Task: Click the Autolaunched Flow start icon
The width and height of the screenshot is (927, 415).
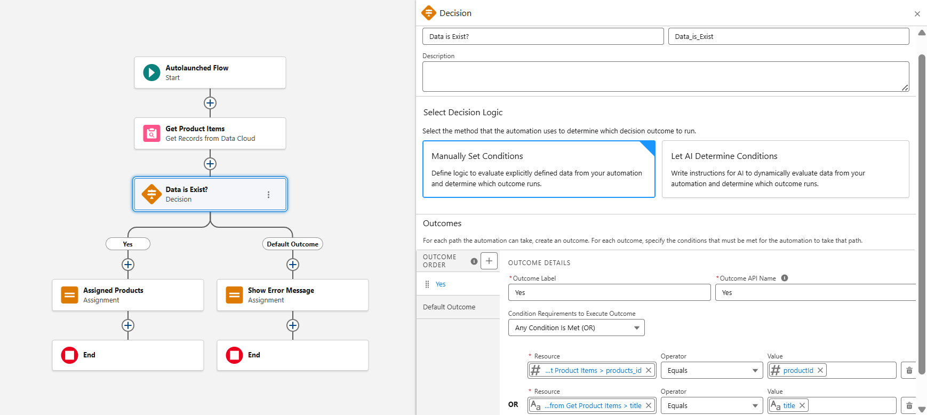Action: click(x=151, y=73)
